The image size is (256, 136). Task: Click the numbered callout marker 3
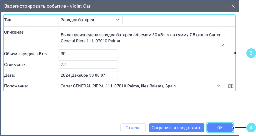[251, 53]
